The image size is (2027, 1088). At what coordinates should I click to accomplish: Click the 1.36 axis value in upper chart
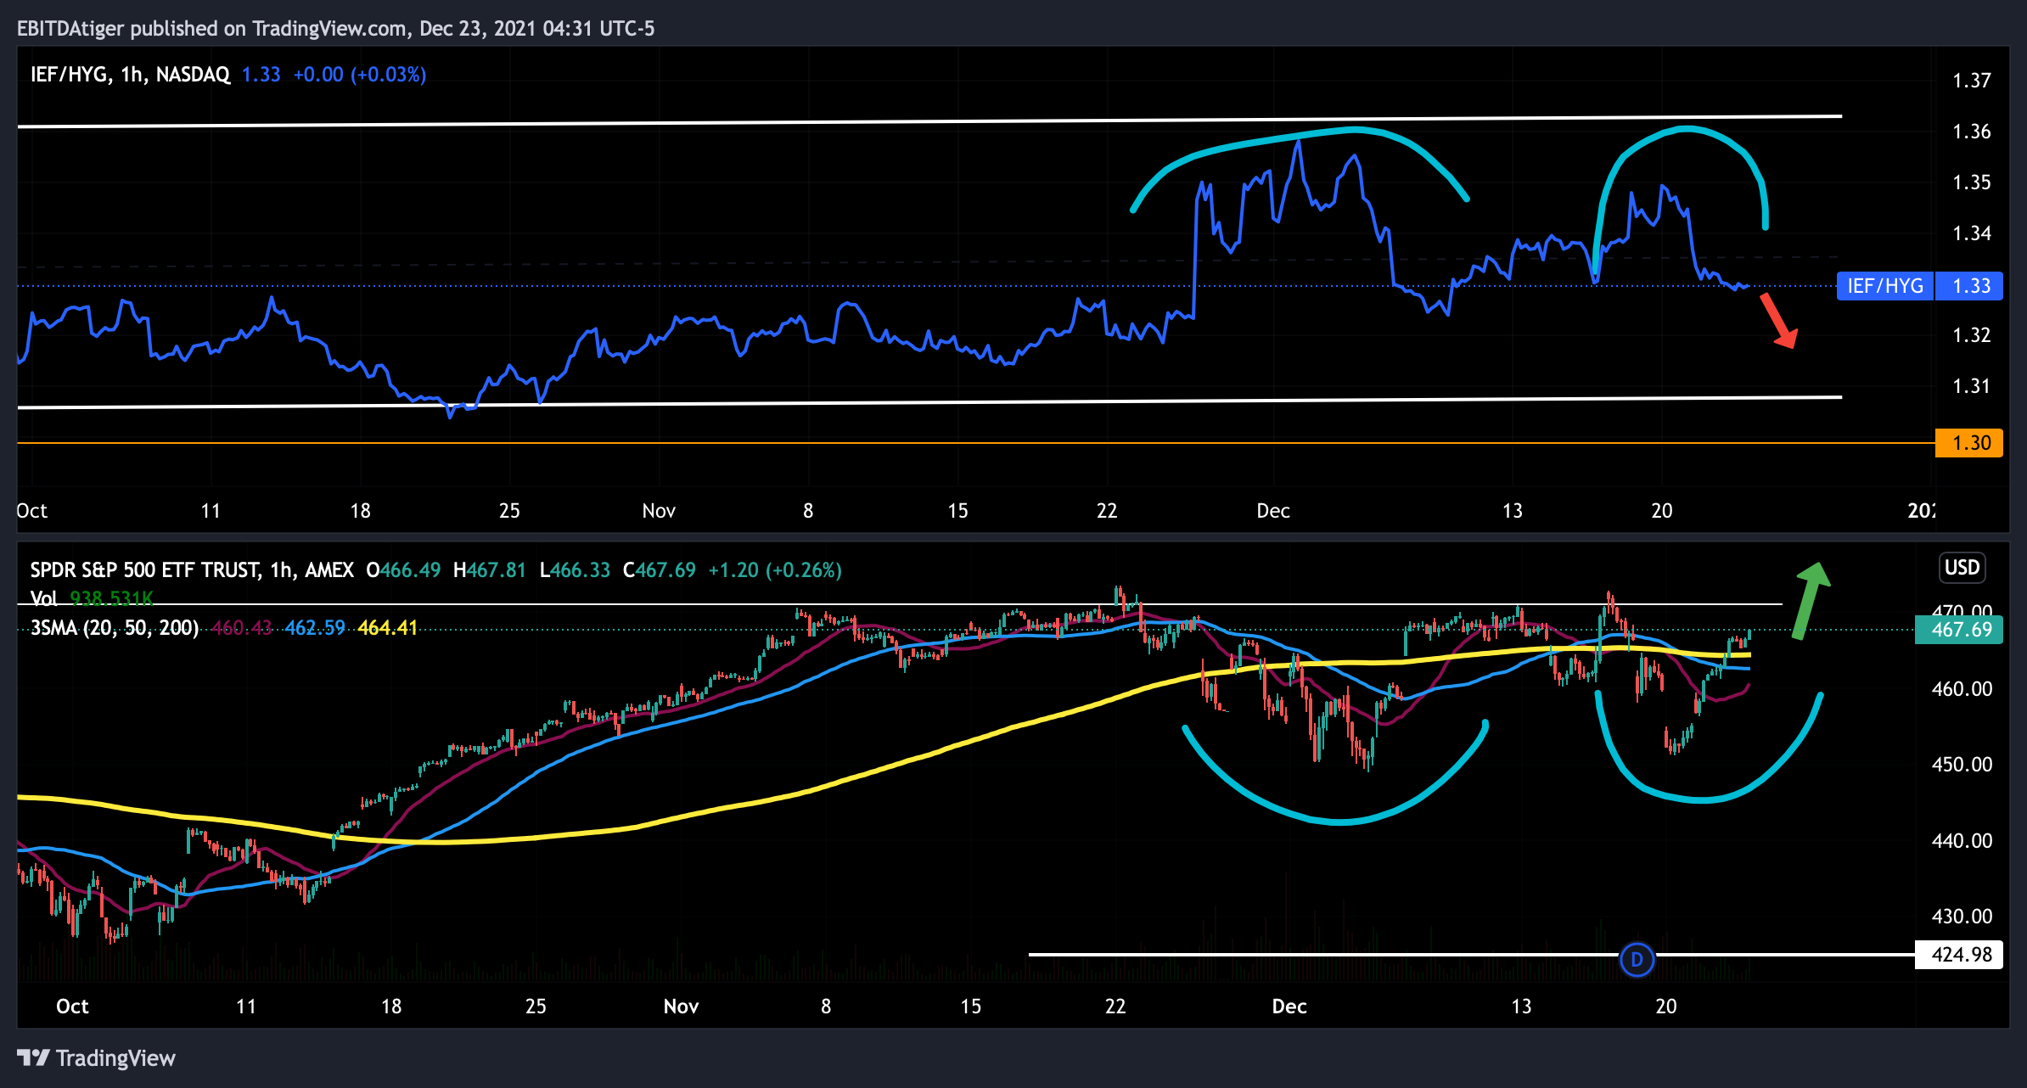click(x=1971, y=132)
